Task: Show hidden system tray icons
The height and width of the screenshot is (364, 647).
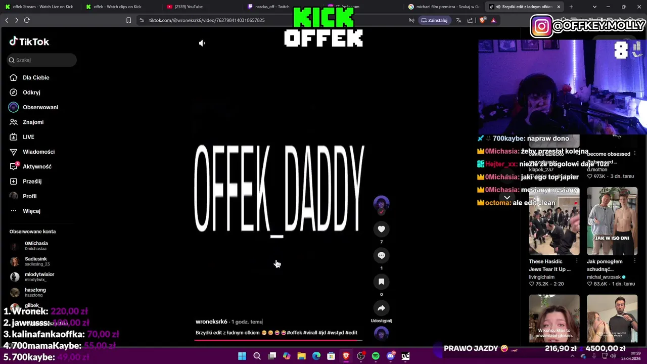Action: [x=572, y=356]
